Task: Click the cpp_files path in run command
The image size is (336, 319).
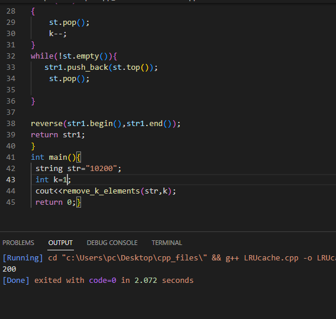Action: click(134, 258)
